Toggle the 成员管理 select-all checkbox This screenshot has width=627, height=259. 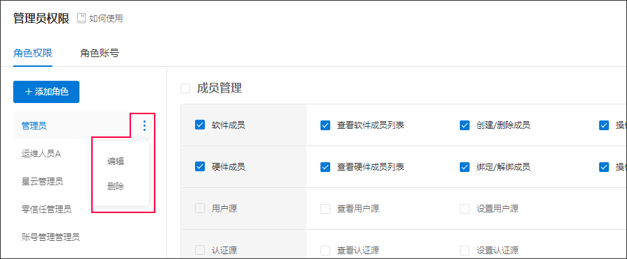point(185,88)
